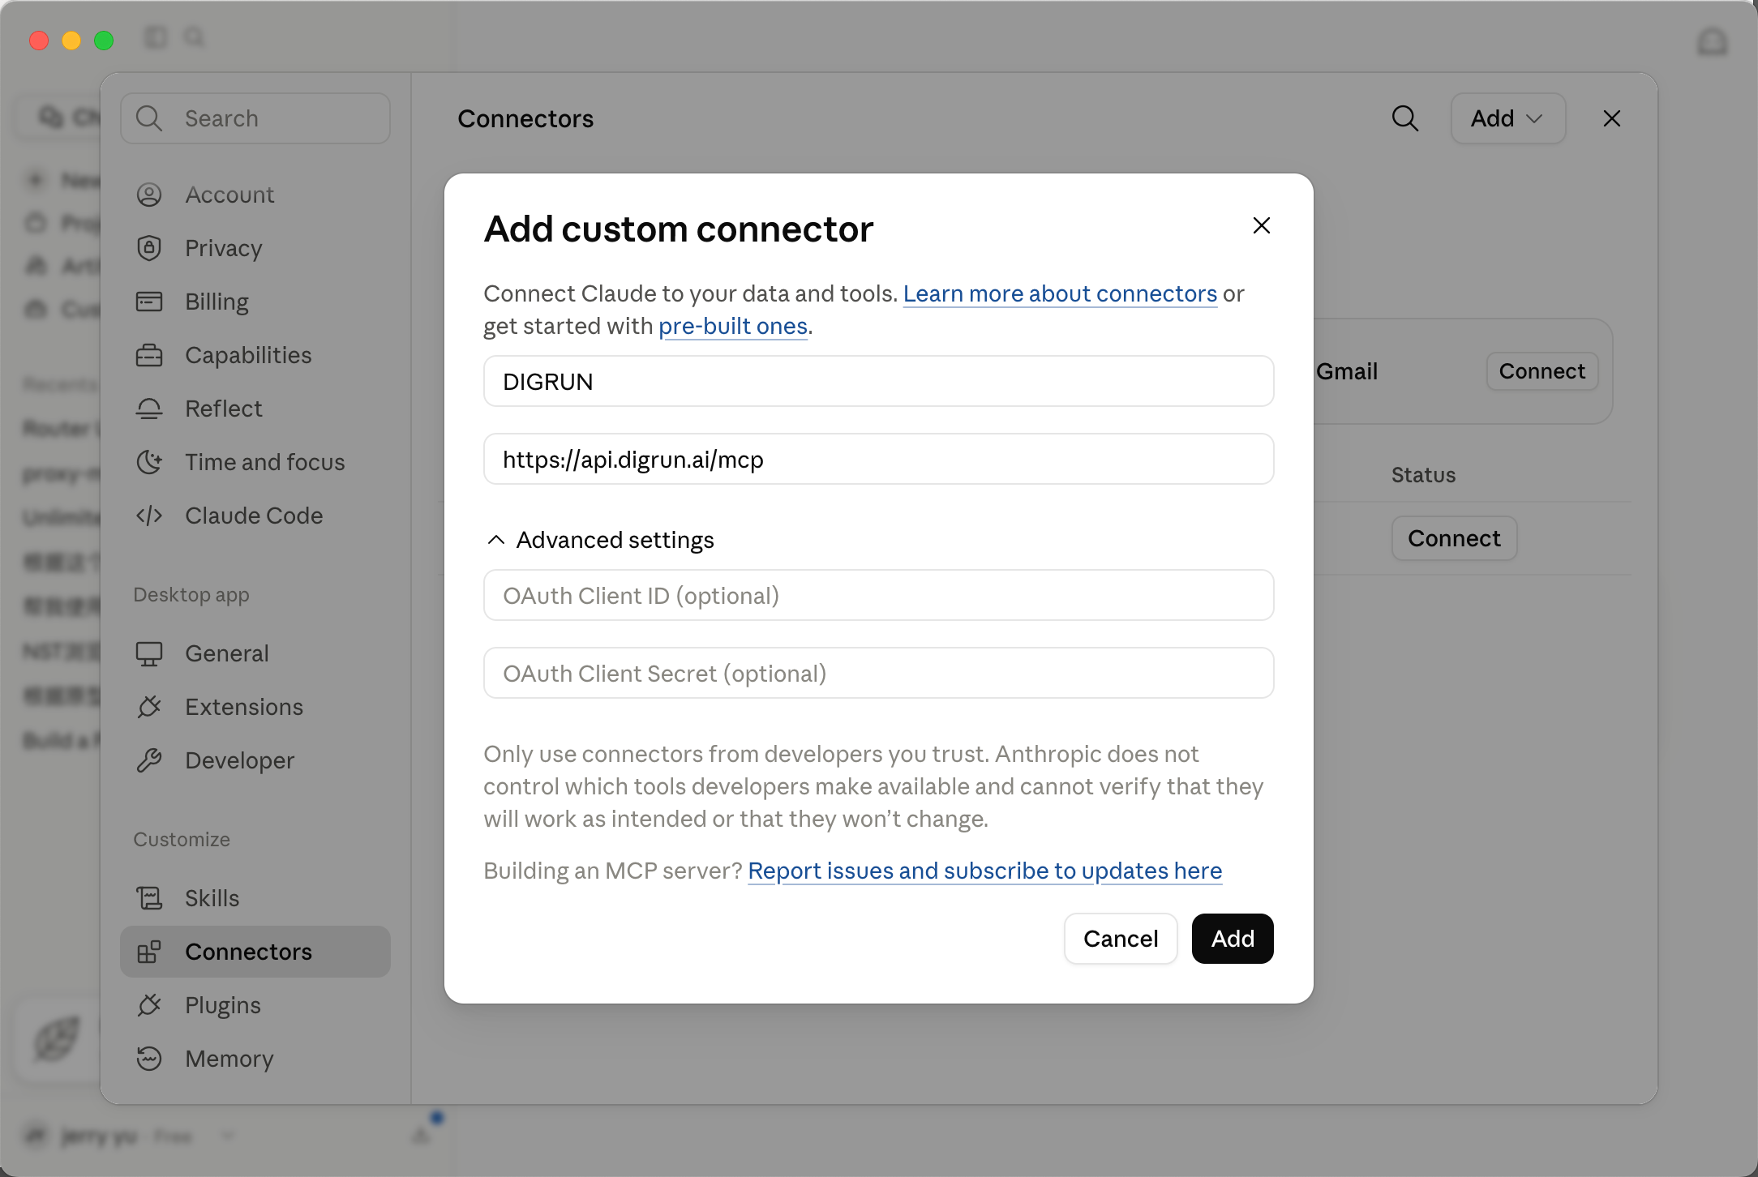Open Developer settings
This screenshot has height=1177, width=1758.
255,760
